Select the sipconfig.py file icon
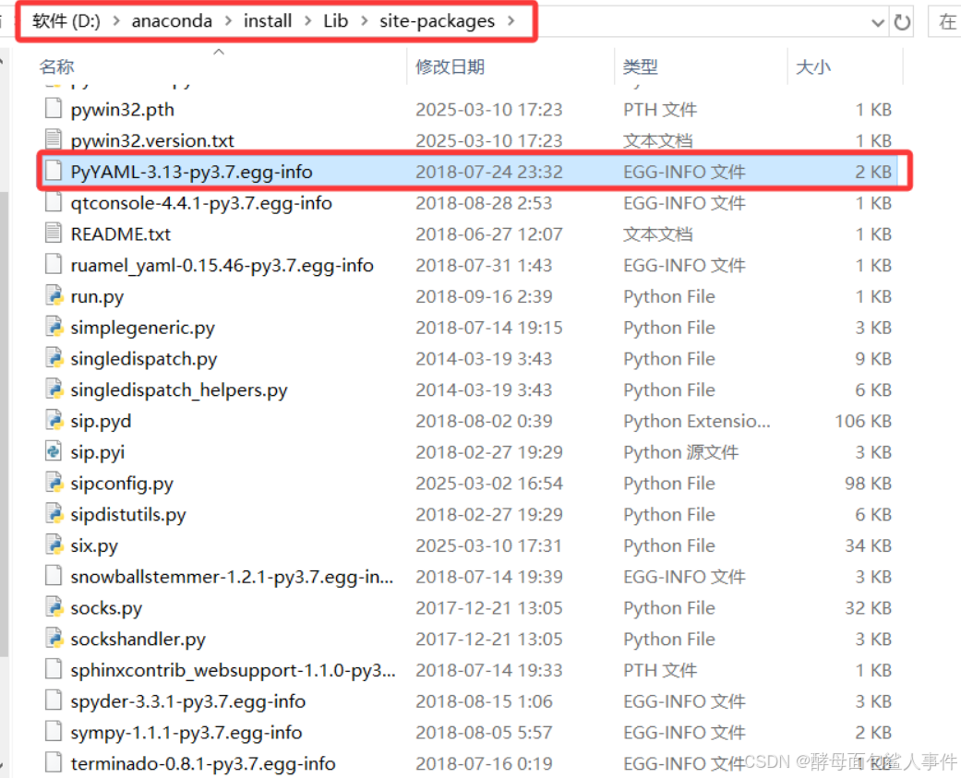 coord(53,483)
